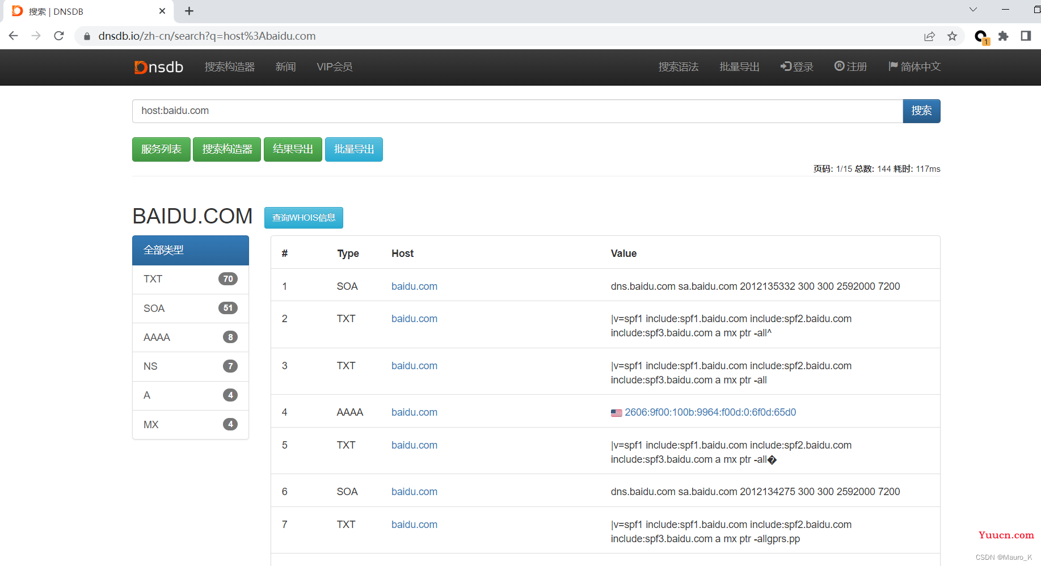Click the TXT value ending -allgprs.pp
Screen dimensions: 1041x566
[x=731, y=532]
